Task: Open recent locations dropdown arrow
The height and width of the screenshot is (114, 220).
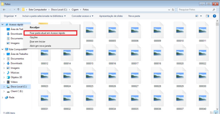Action: coord(15,10)
